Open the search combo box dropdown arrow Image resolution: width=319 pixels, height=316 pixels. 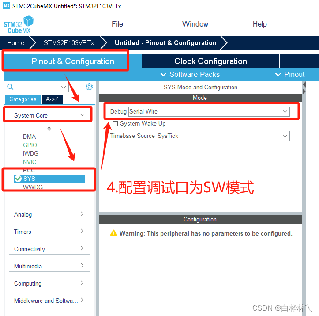[64, 87]
